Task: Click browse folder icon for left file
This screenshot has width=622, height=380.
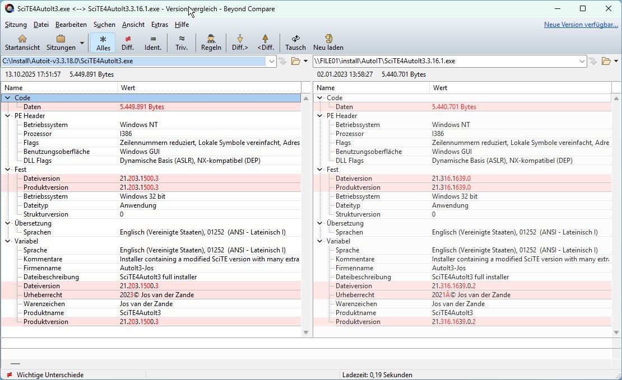Action: (x=295, y=61)
